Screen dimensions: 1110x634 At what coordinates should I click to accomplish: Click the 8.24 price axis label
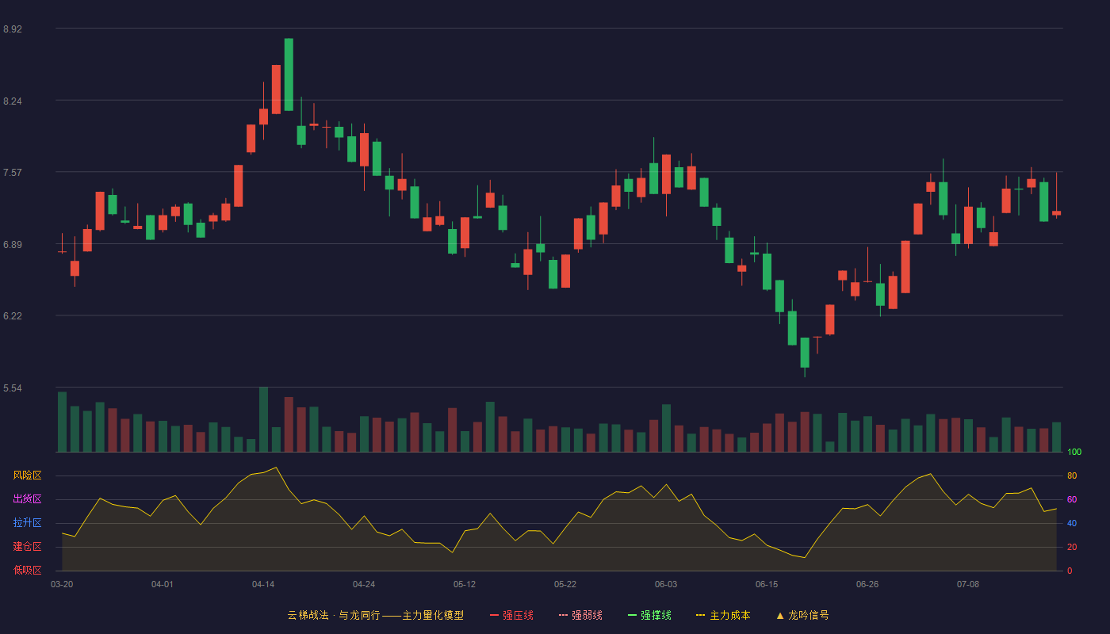13,101
